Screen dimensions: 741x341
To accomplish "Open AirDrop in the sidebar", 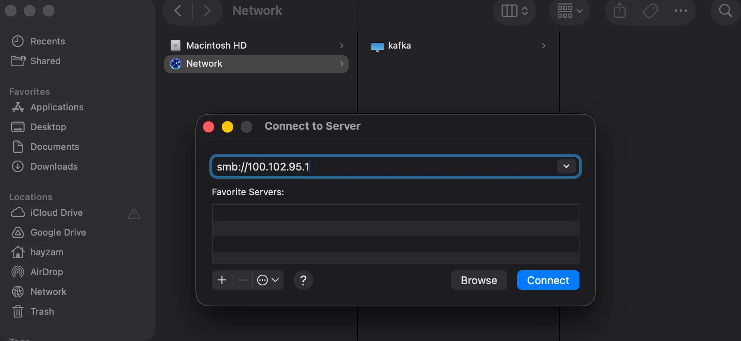I will pos(37,272).
